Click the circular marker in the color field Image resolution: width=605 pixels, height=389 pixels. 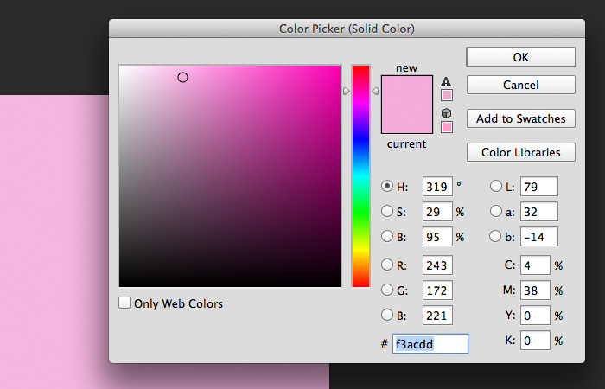click(x=182, y=78)
